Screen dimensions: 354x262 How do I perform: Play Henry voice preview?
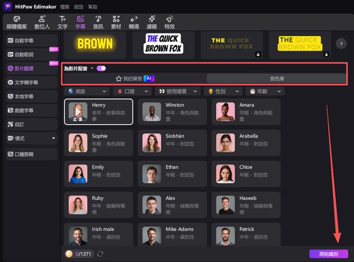click(78, 112)
